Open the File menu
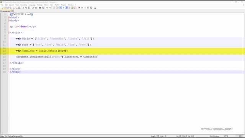This screenshot has height=138, width=245. (2, 5)
